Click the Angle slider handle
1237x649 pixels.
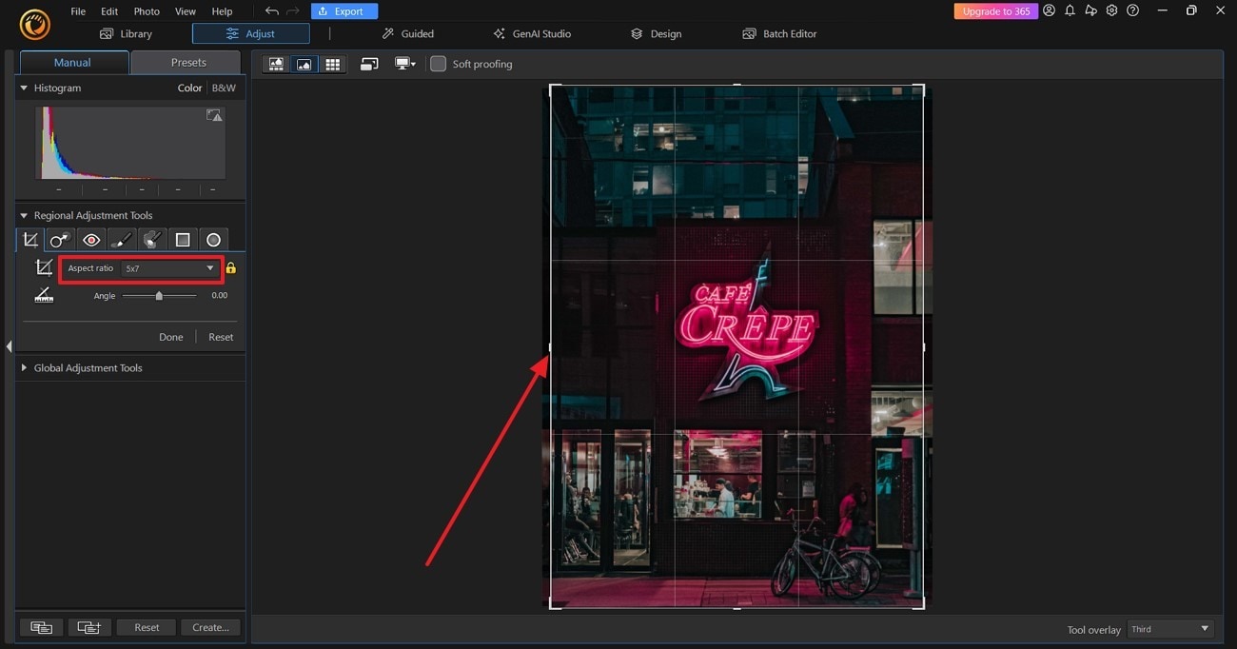click(159, 296)
